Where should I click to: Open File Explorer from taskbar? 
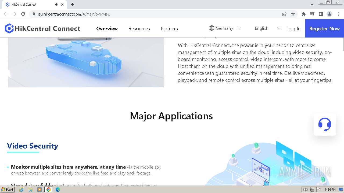30,190
